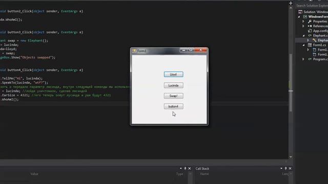Click button4 in the Form1 window
This screenshot has height=184, width=328.
pos(173,106)
